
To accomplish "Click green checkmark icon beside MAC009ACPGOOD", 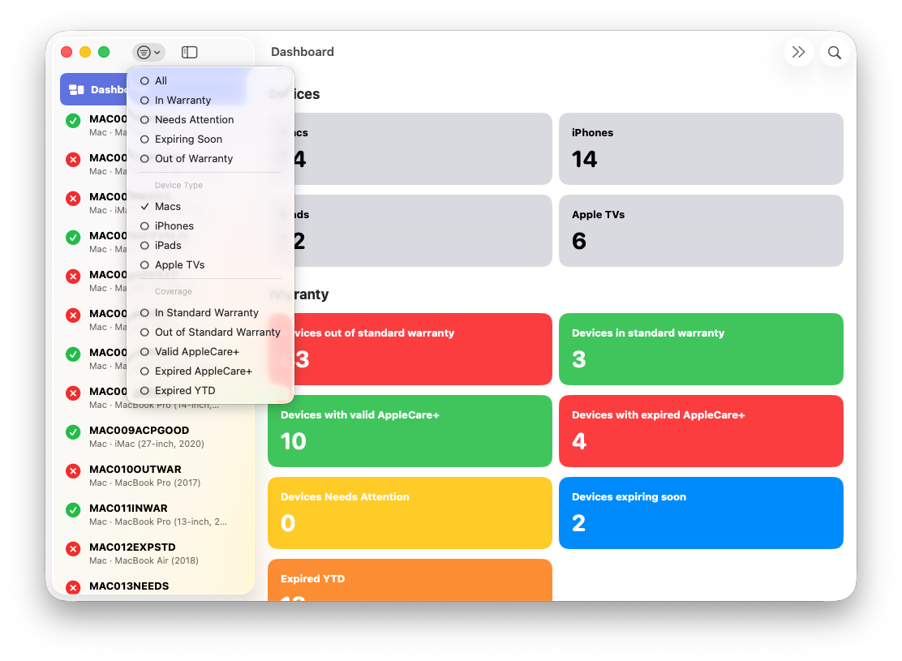I will pyautogui.click(x=73, y=432).
